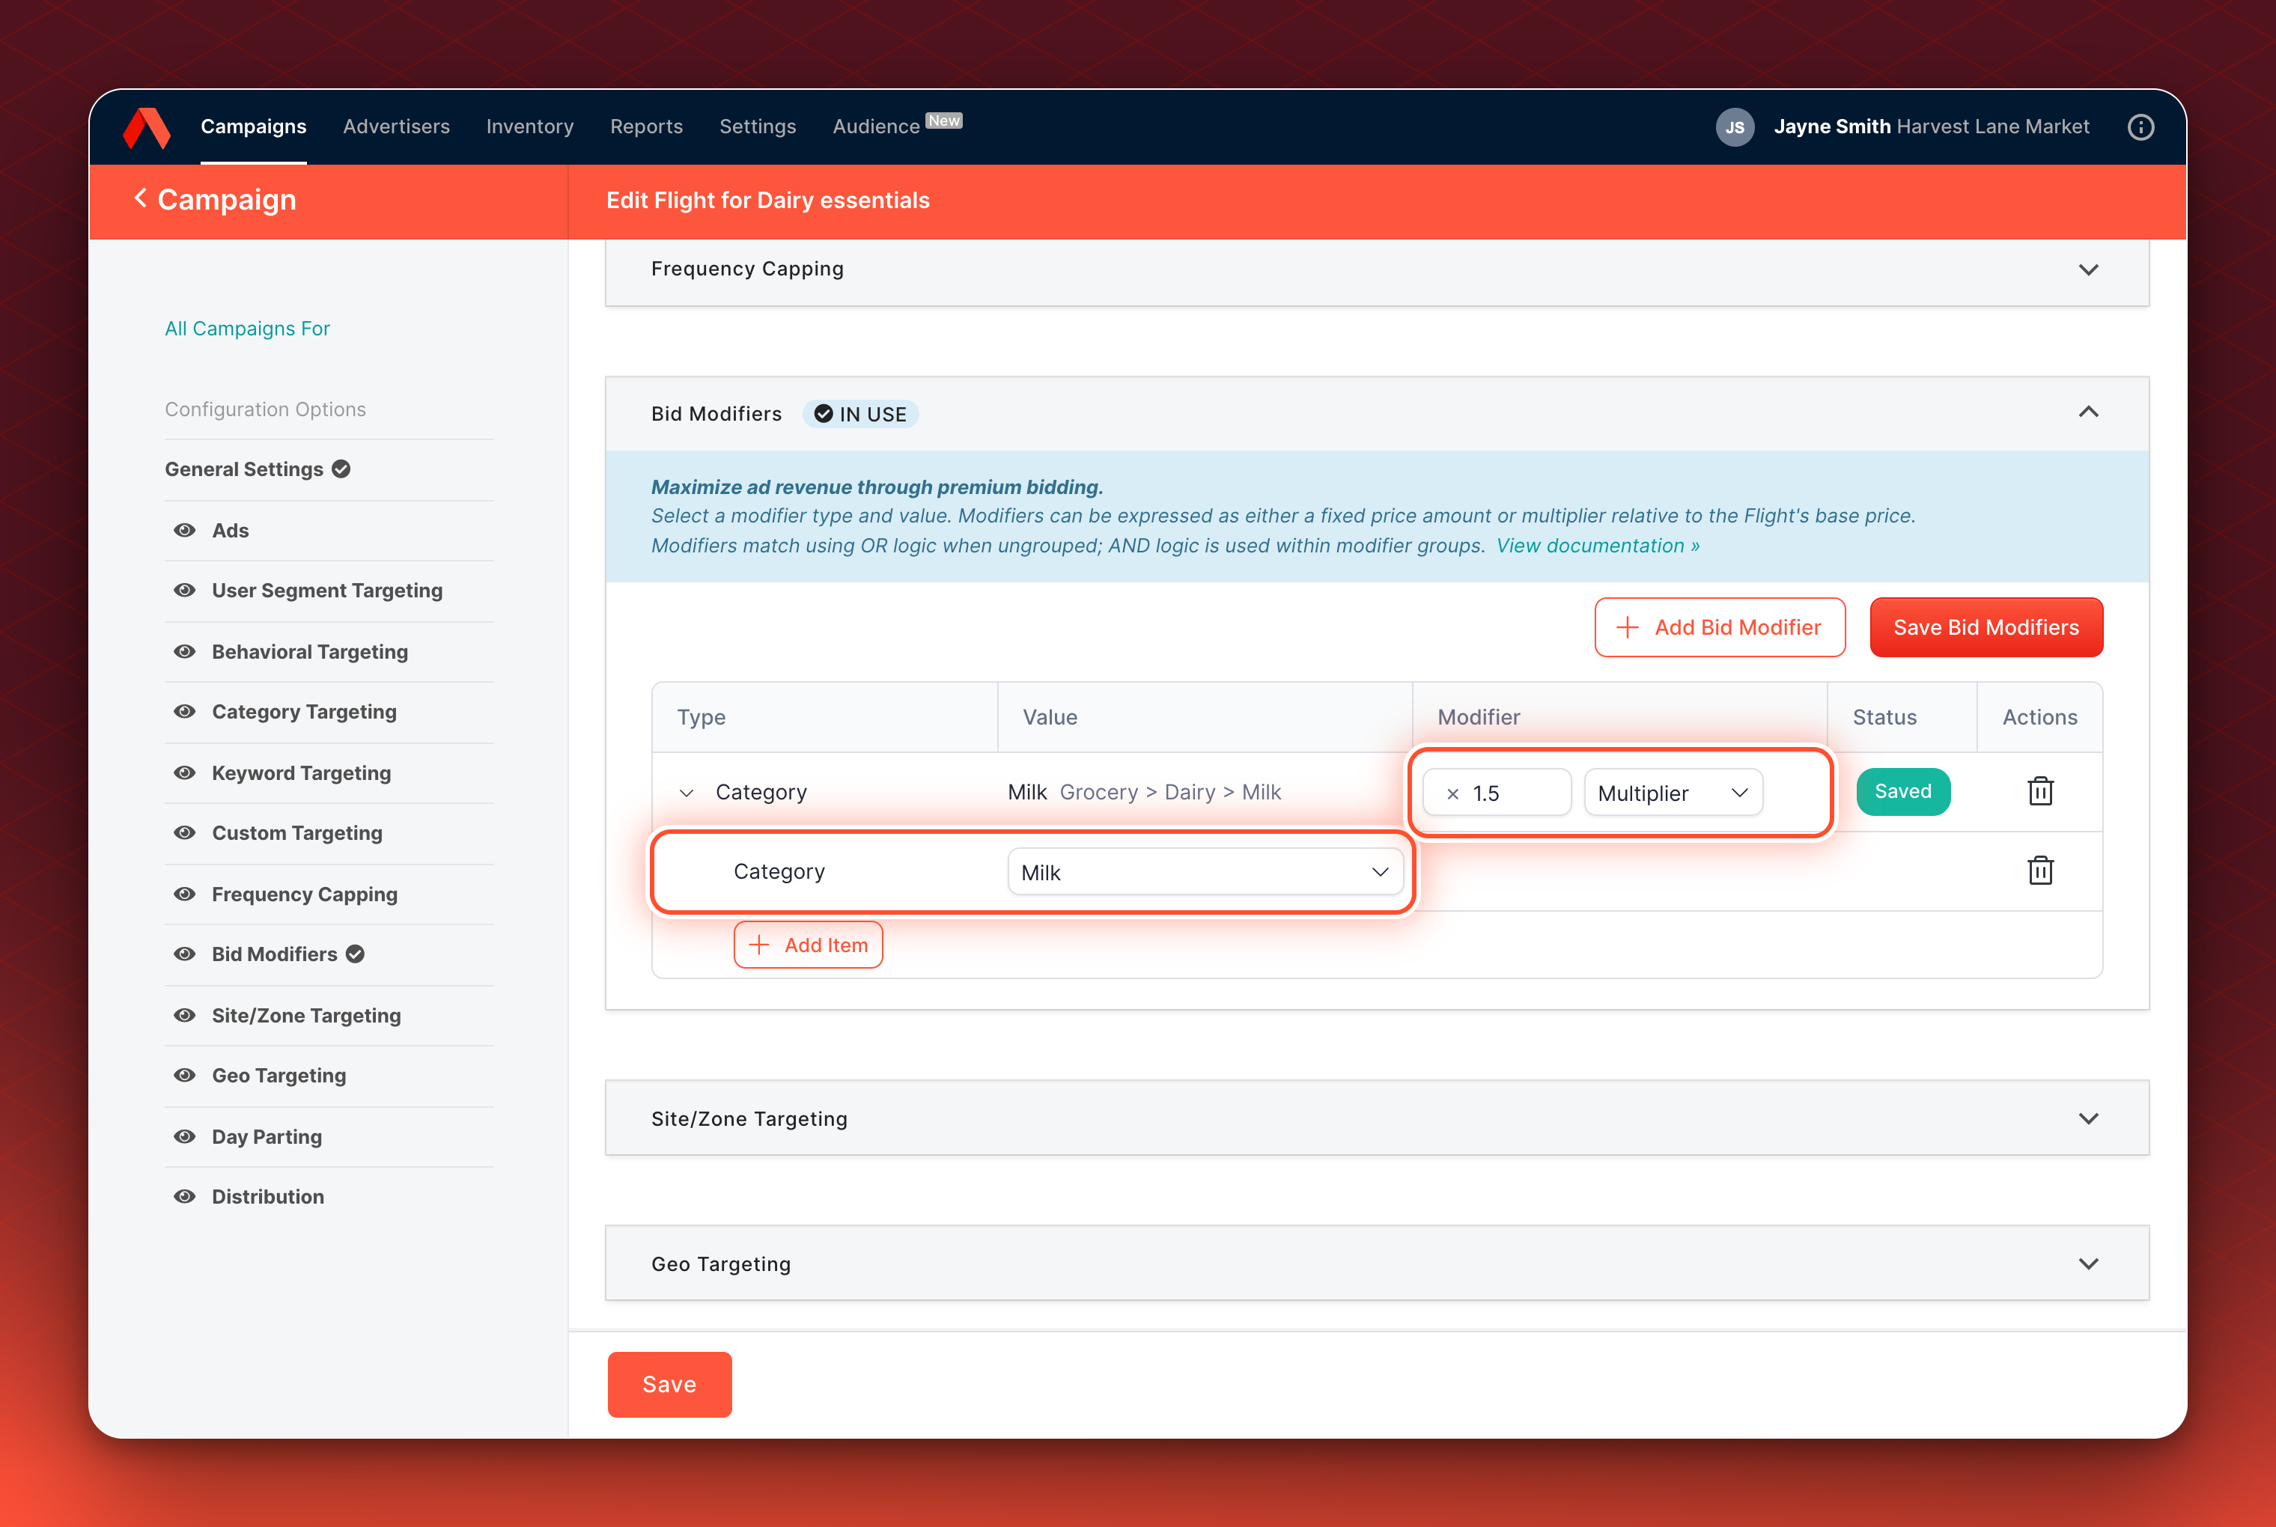Viewport: 2276px width, 1527px height.
Task: Collapse the Bid Modifiers section chevron
Action: (2088, 412)
